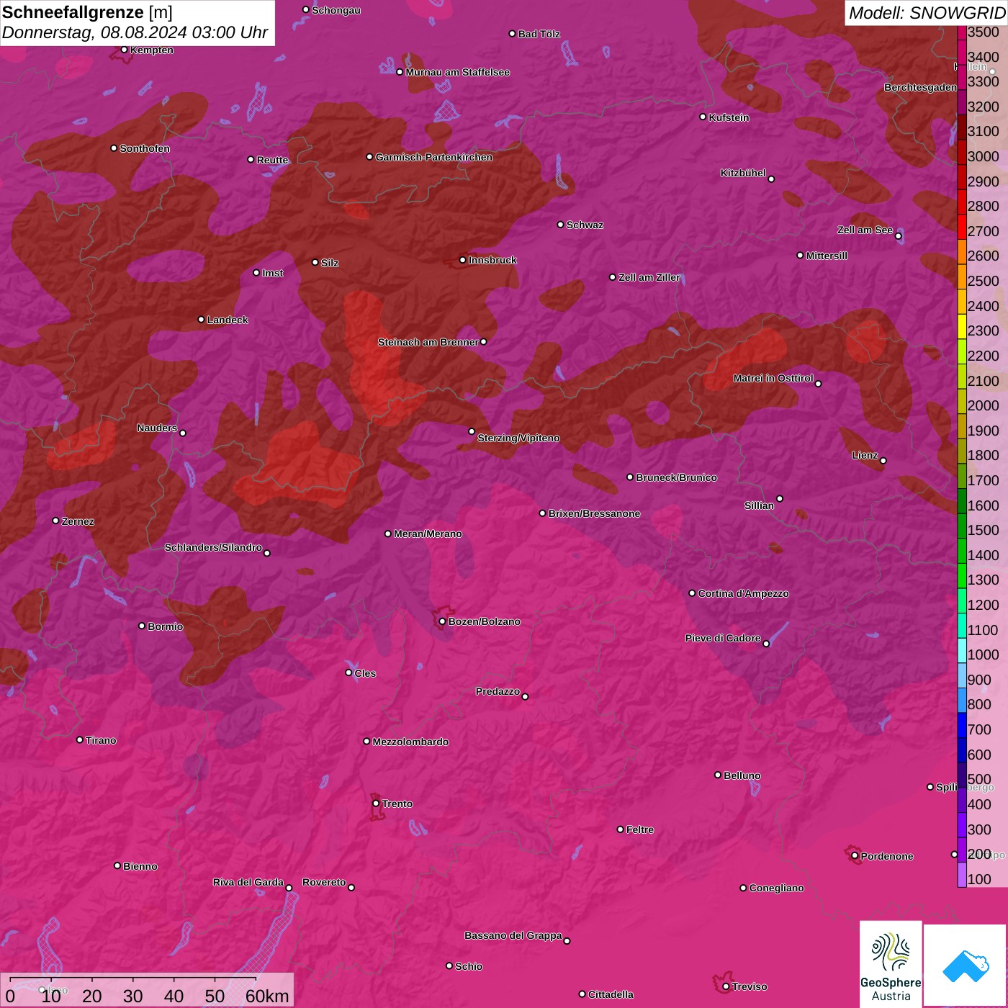Click the Riva del Garda marker dot
Image resolution: width=1008 pixels, height=1008 pixels.
[x=289, y=888]
